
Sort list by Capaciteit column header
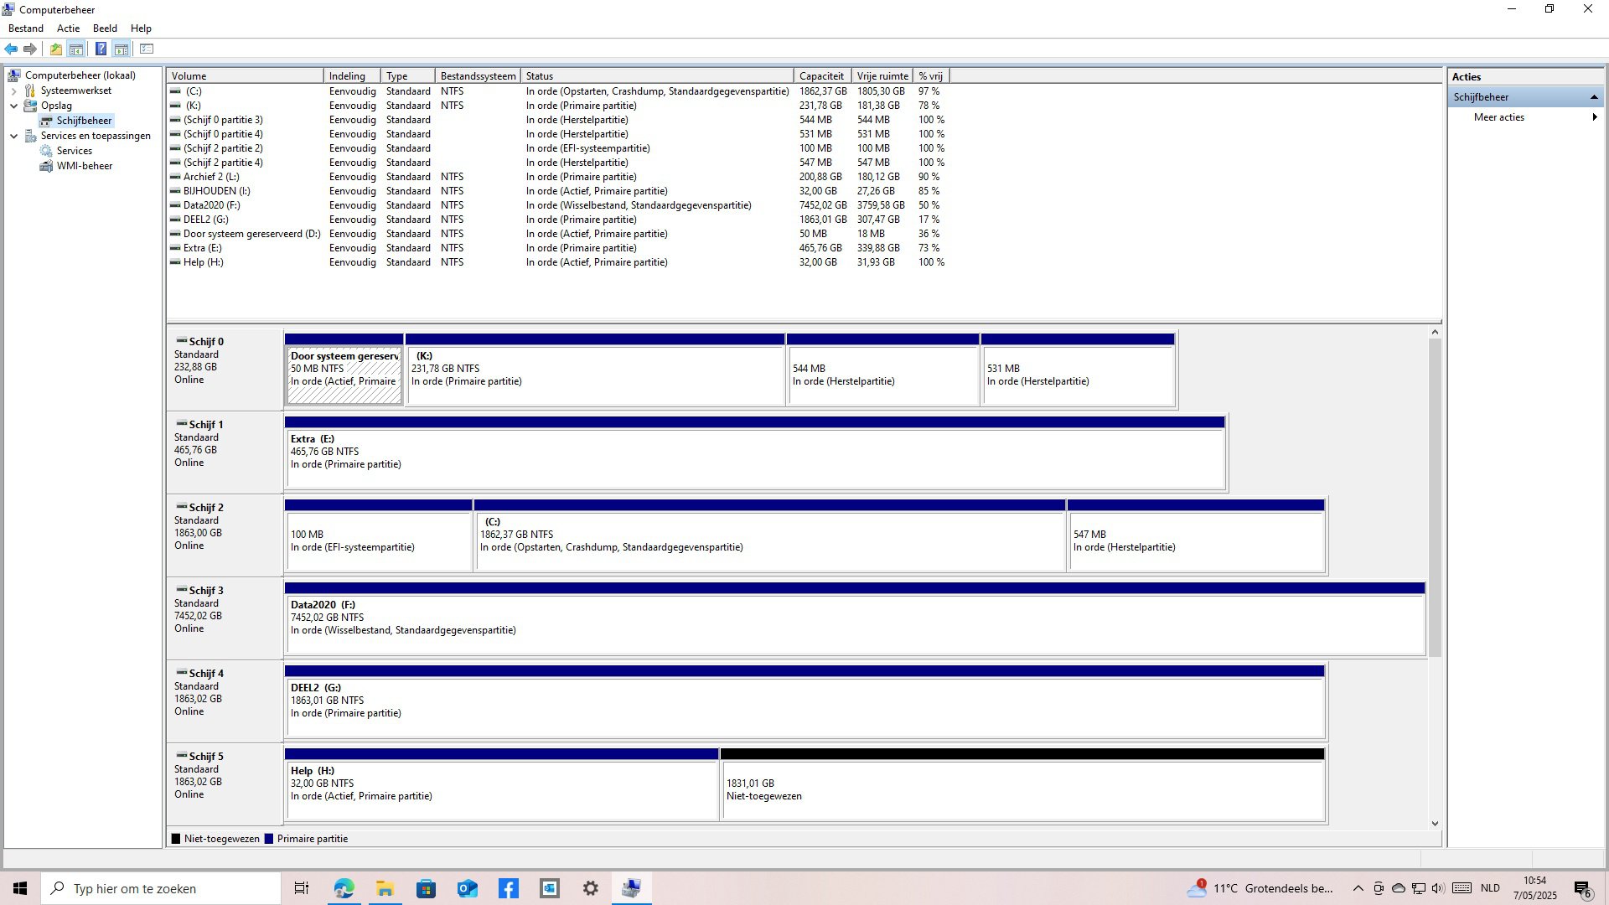click(x=820, y=76)
